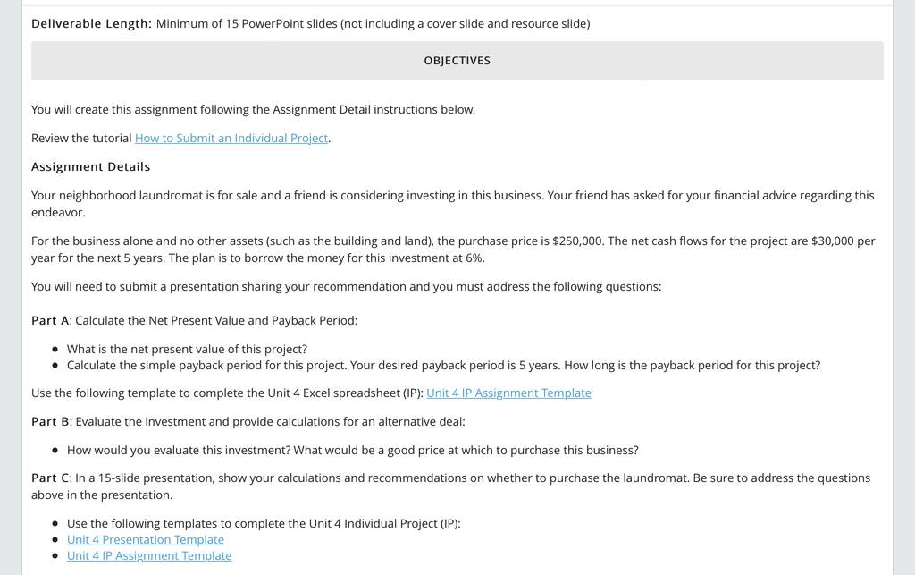Click the Assignment Details heading
Image resolution: width=915 pixels, height=575 pixels.
click(91, 167)
